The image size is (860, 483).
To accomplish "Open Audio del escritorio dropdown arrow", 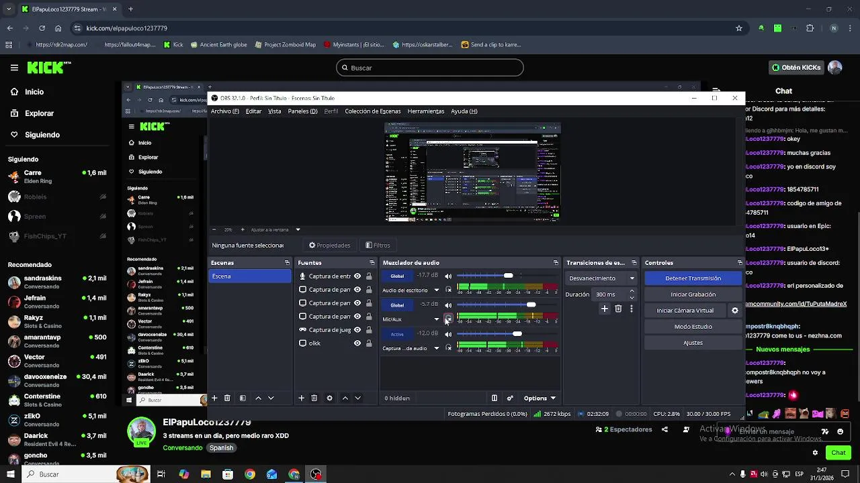I will 436,290.
